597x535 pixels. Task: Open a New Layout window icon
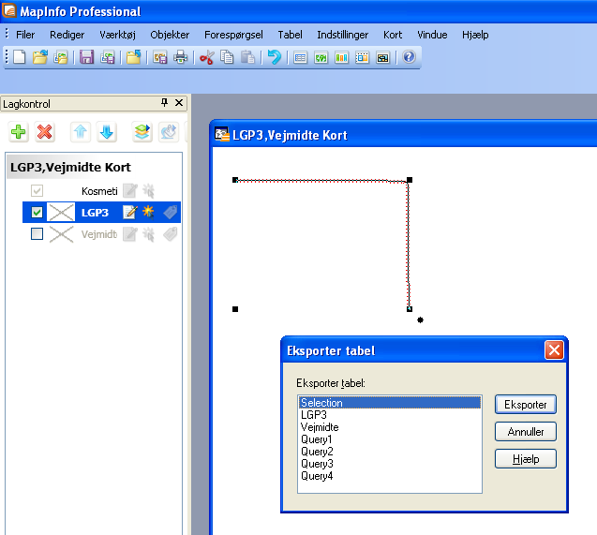362,57
